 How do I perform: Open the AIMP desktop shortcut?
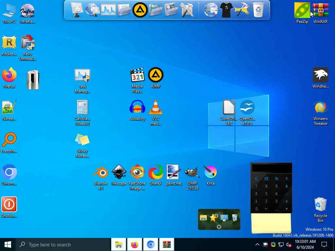(155, 78)
